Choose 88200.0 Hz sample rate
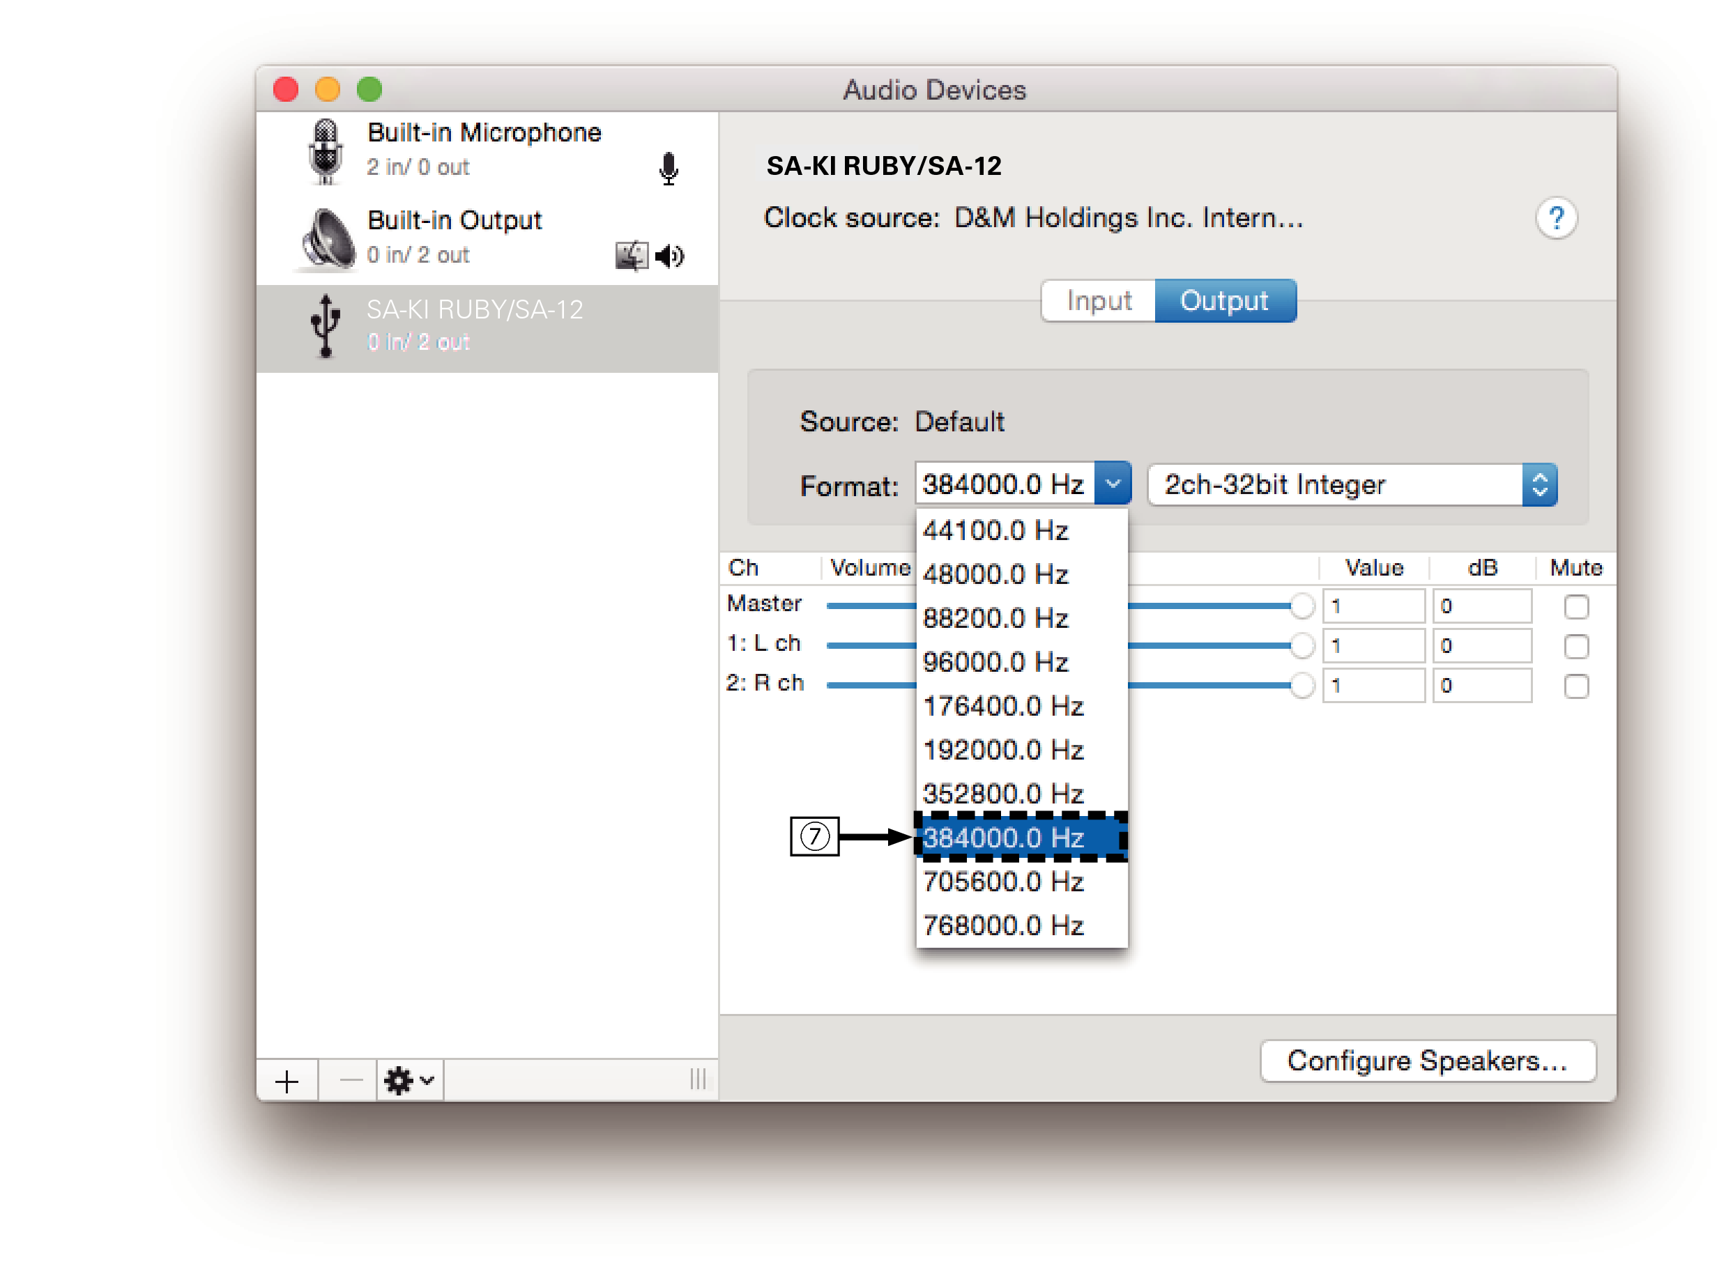Screen dimensions: 1733x1269 (1021, 618)
